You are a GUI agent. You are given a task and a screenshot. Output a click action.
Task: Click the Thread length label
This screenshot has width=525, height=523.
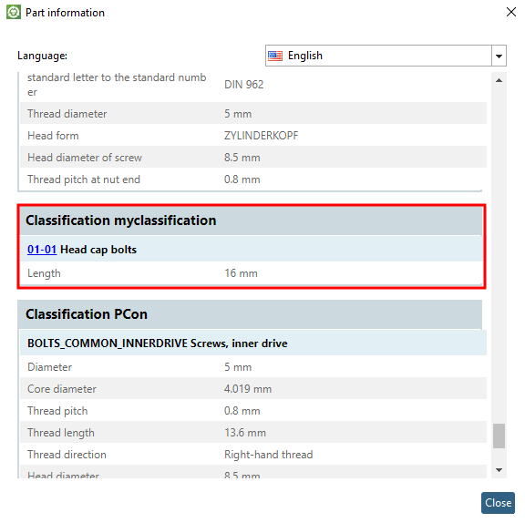[61, 433]
